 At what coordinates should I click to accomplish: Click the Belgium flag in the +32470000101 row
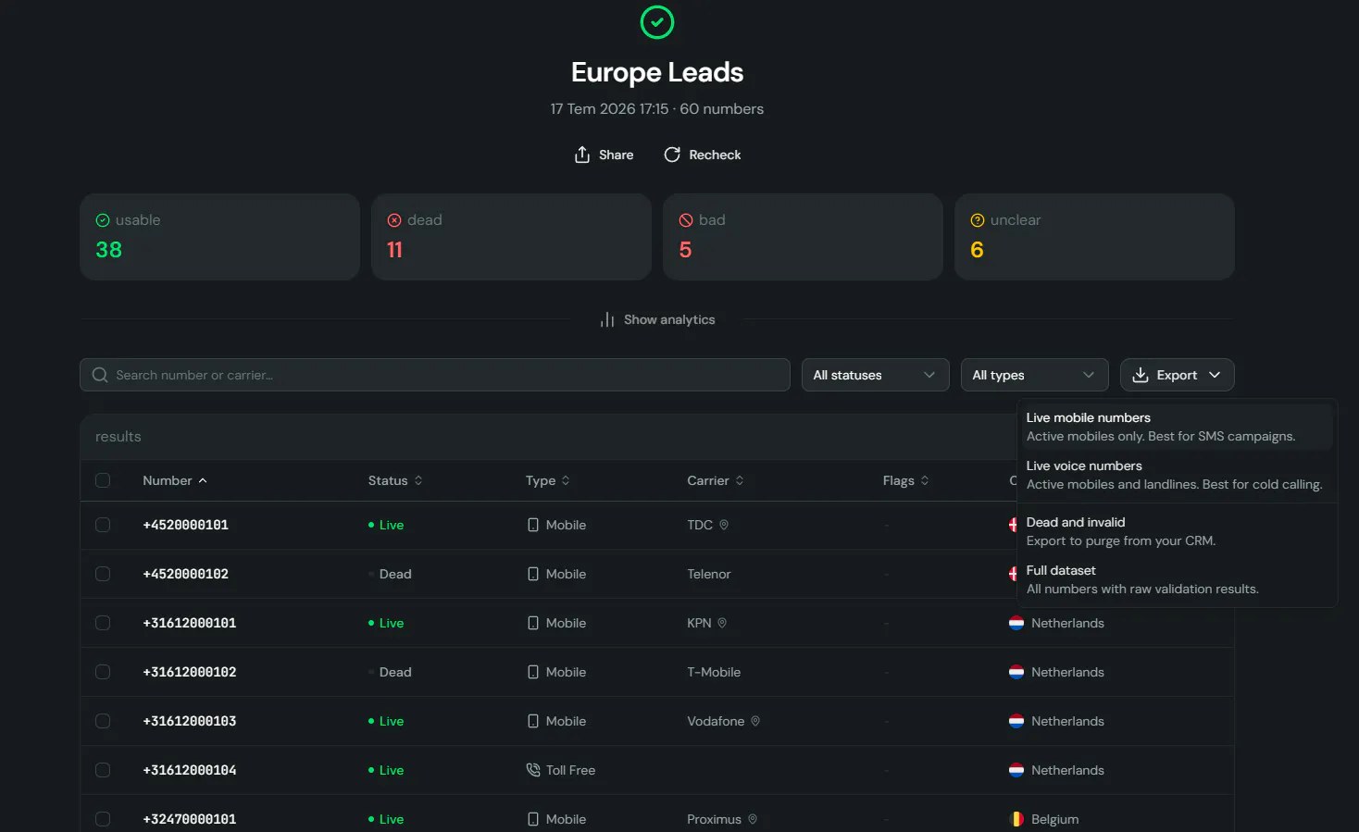click(x=1016, y=819)
